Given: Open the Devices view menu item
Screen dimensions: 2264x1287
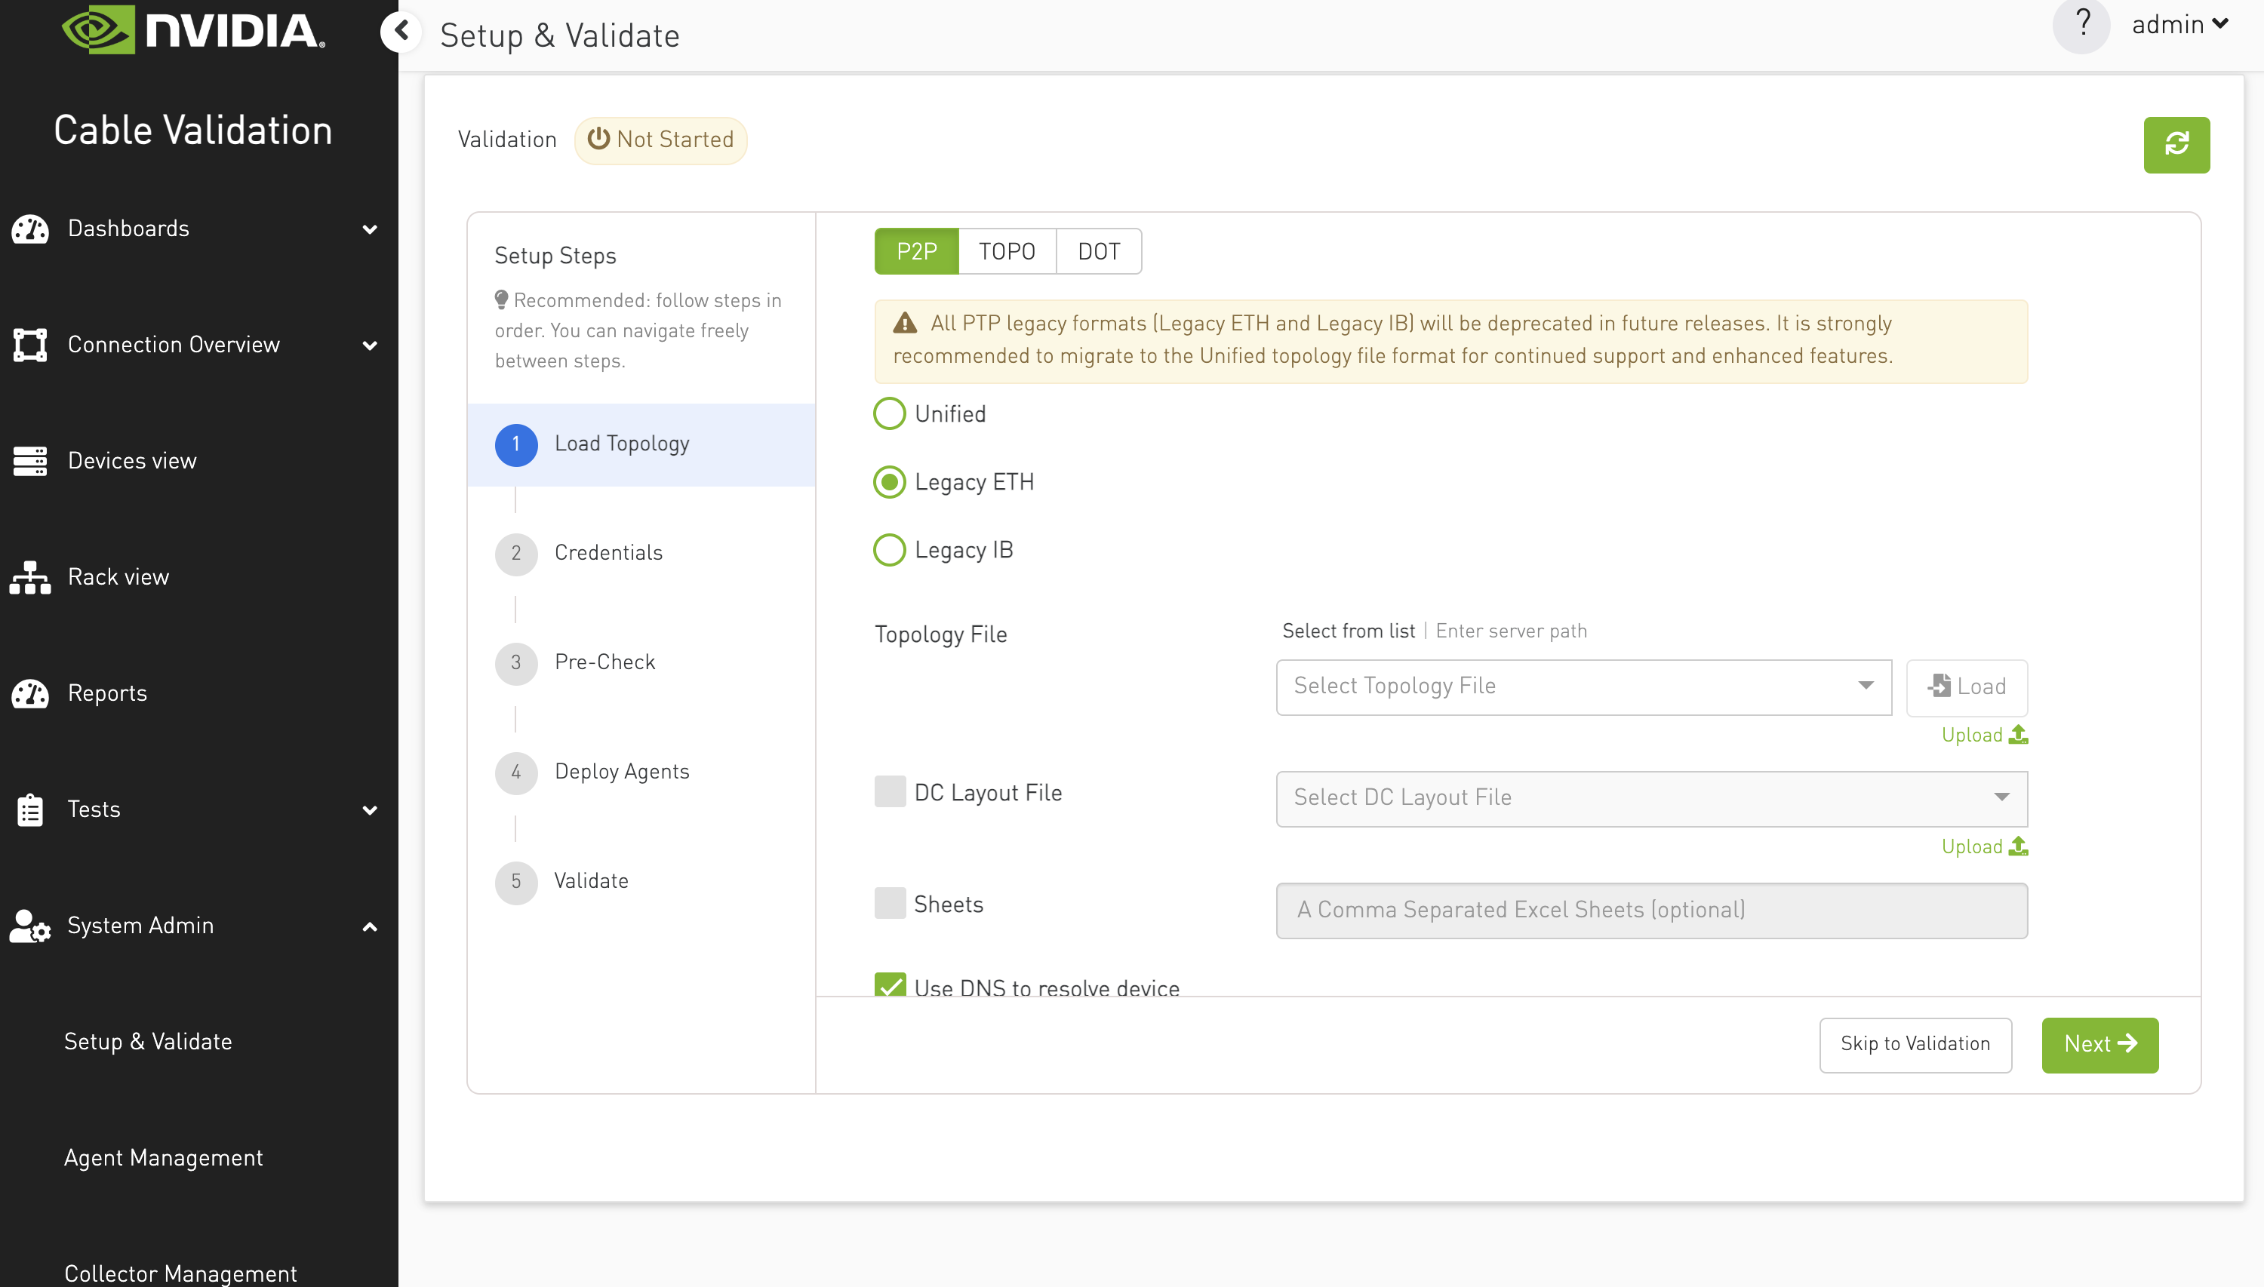Looking at the screenshot, I should pyautogui.click(x=133, y=460).
